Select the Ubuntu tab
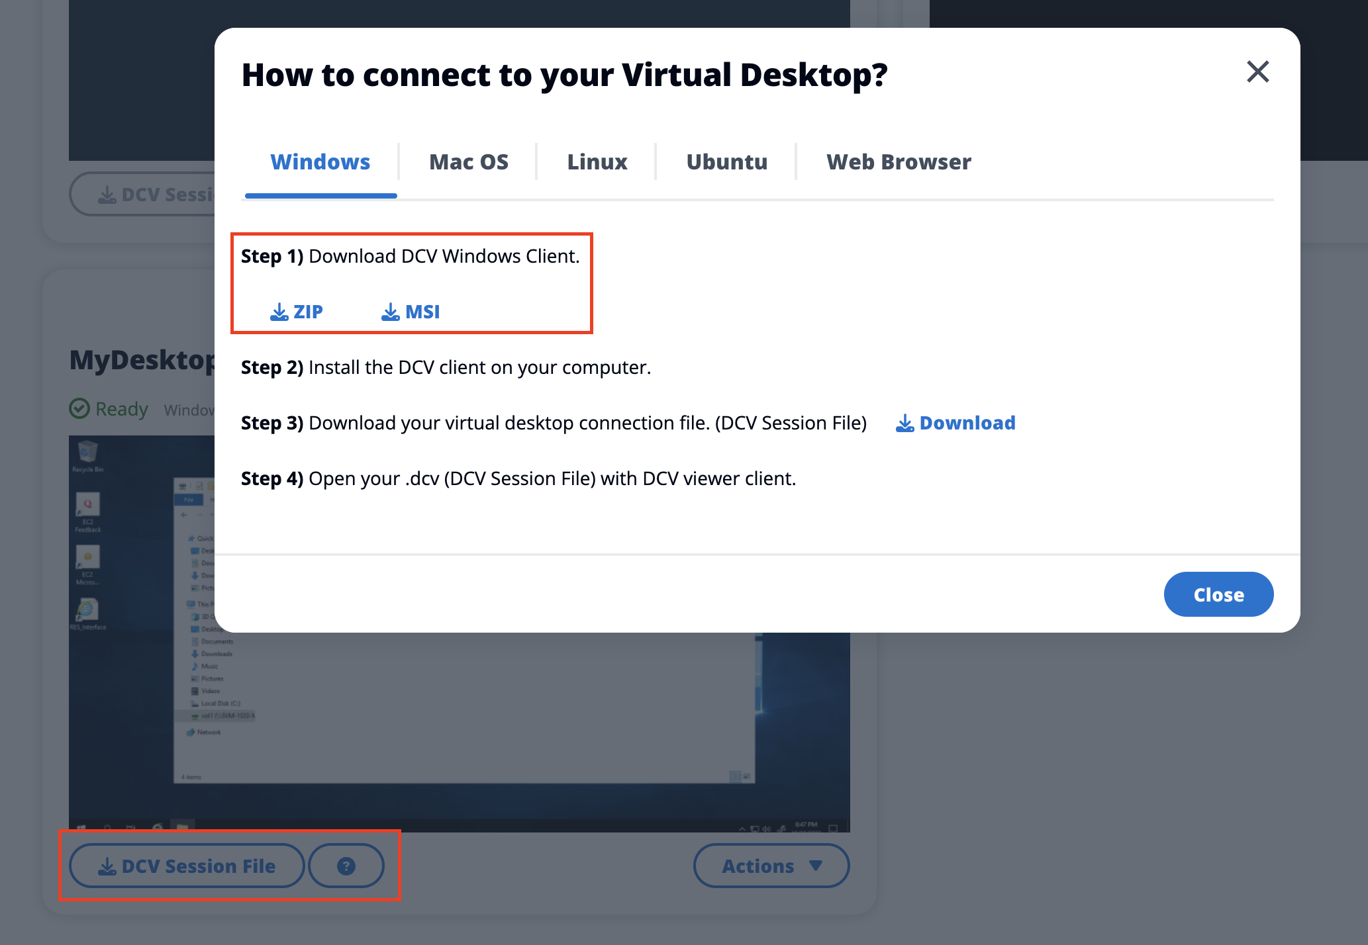This screenshot has width=1368, height=945. [x=726, y=161]
